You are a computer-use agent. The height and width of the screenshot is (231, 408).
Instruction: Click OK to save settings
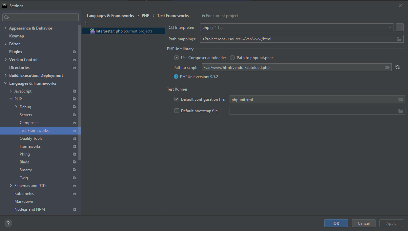pyautogui.click(x=336, y=223)
